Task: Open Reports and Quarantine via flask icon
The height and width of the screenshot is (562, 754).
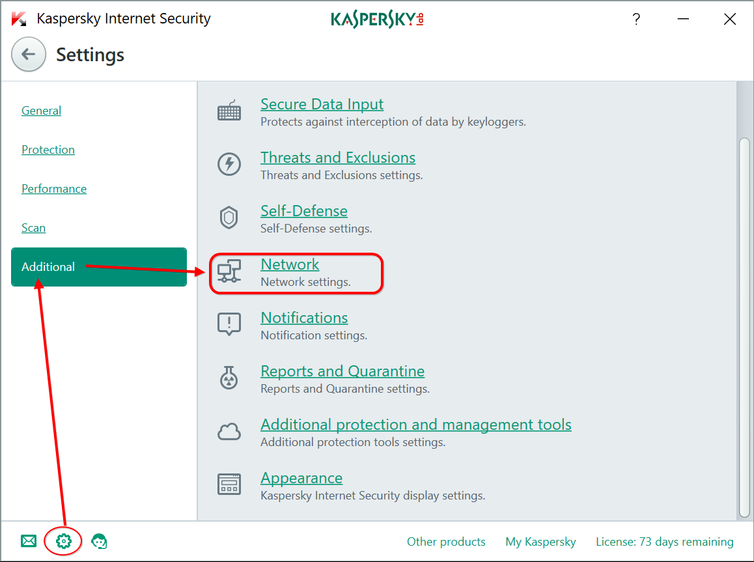Action: click(x=229, y=378)
